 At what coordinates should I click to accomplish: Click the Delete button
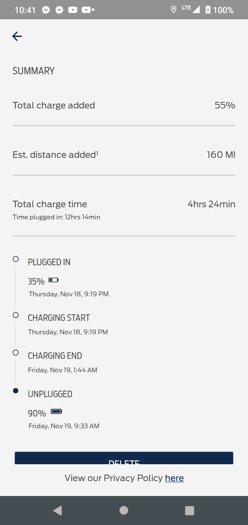[124, 458]
